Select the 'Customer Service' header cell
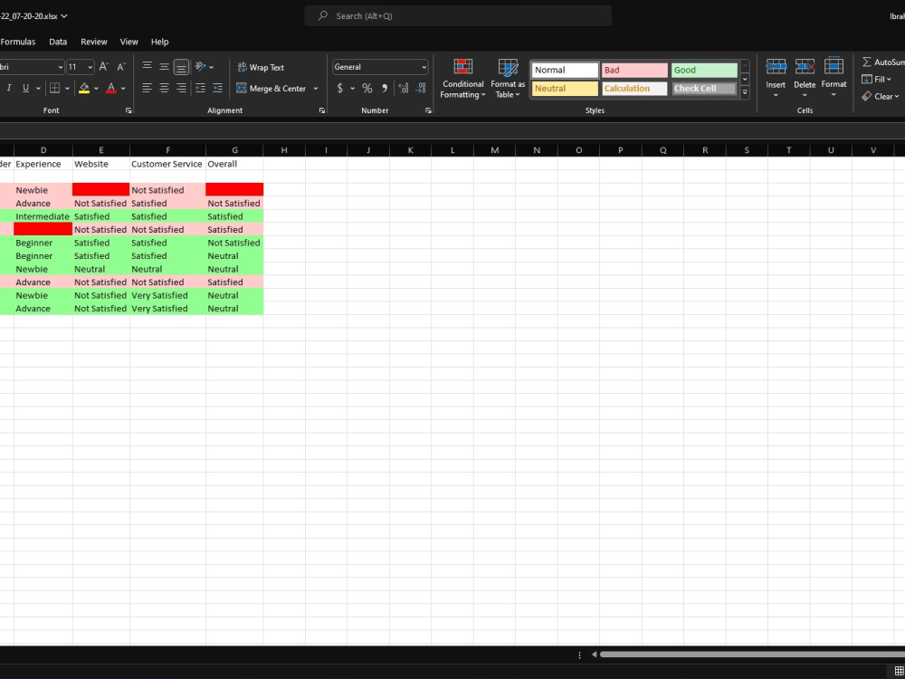The image size is (905, 679). [167, 164]
